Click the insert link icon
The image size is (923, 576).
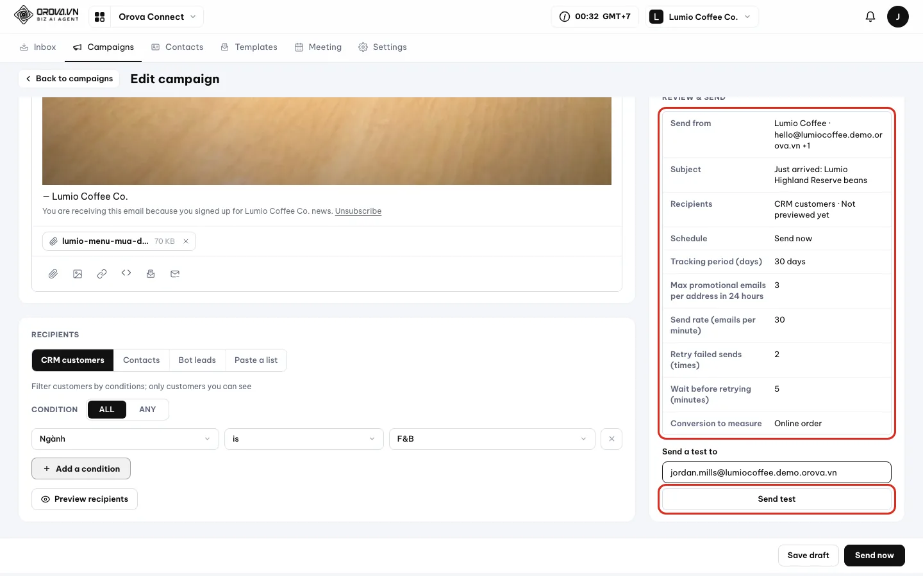pos(102,274)
